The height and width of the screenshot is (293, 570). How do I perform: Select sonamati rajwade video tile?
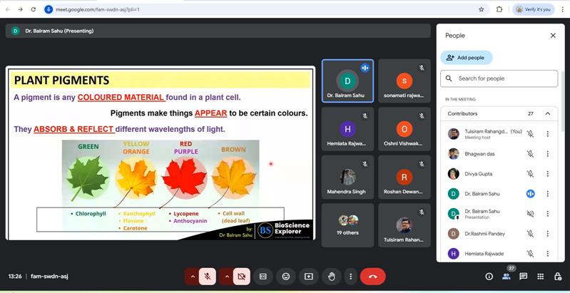(x=404, y=81)
